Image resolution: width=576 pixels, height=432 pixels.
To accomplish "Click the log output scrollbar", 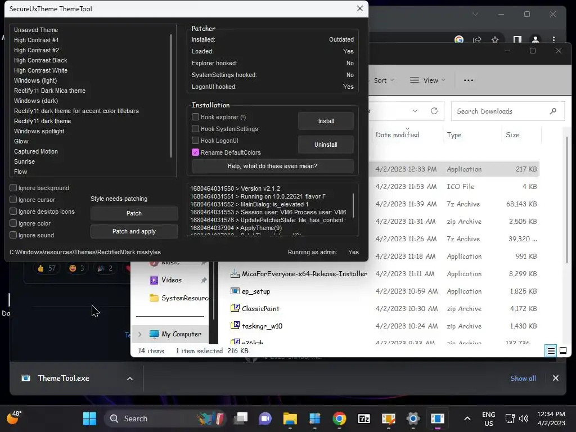I will tap(353, 205).
